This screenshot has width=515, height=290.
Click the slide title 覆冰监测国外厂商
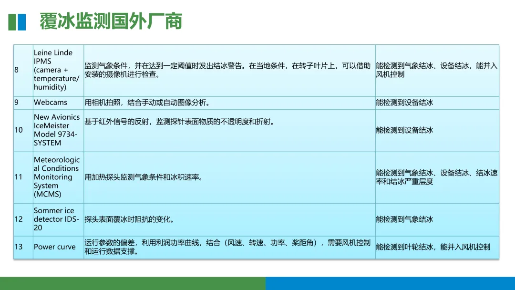pyautogui.click(x=111, y=21)
